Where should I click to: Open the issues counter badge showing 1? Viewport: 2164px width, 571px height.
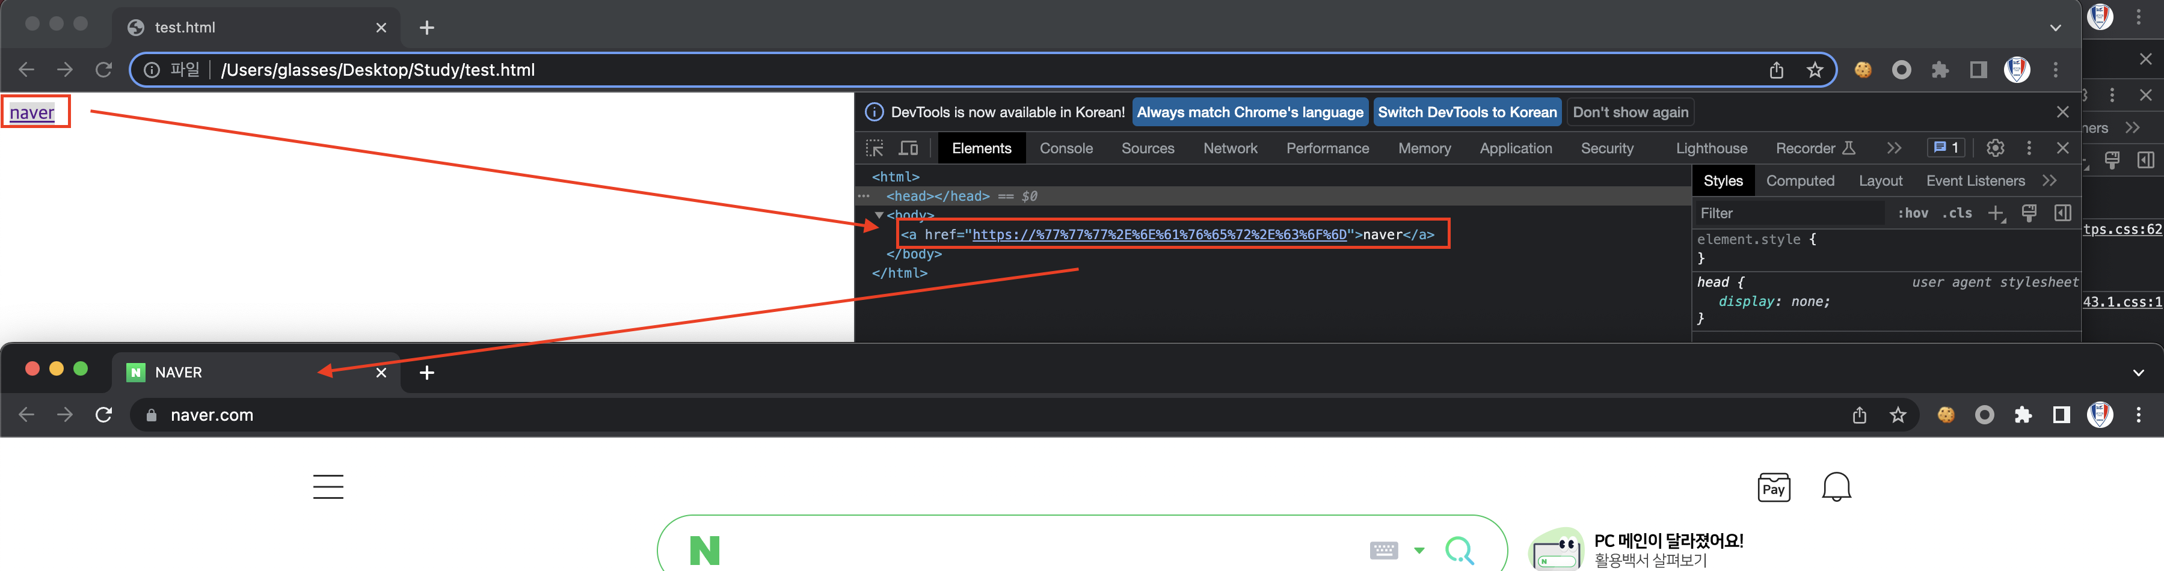pyautogui.click(x=1946, y=148)
